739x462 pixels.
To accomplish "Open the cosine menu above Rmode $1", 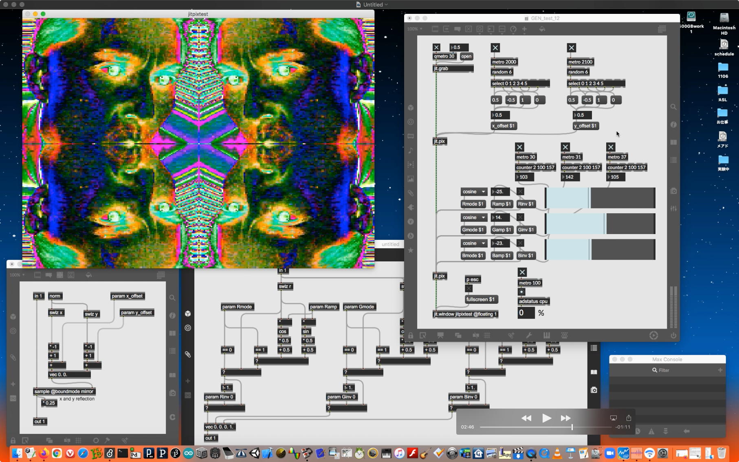I will [474, 192].
